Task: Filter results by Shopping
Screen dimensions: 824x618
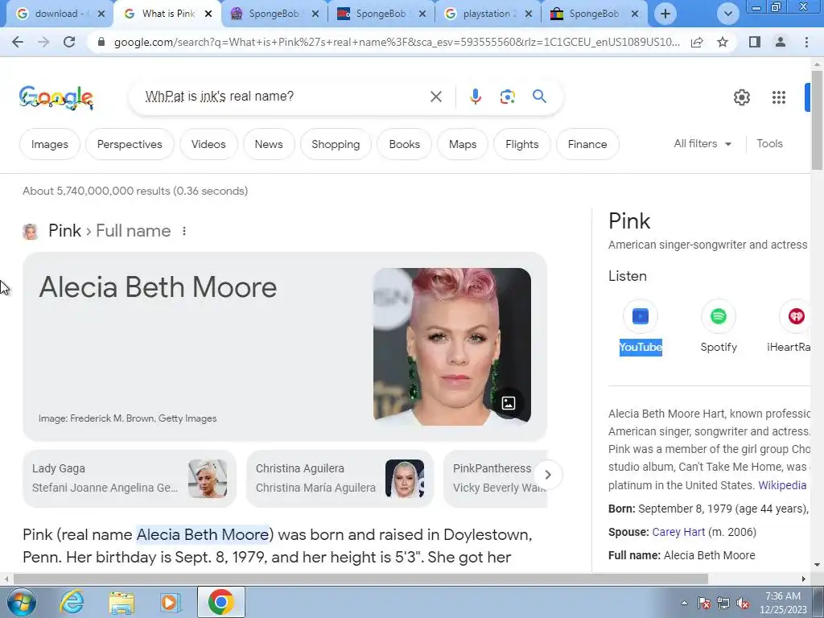Action: [336, 144]
